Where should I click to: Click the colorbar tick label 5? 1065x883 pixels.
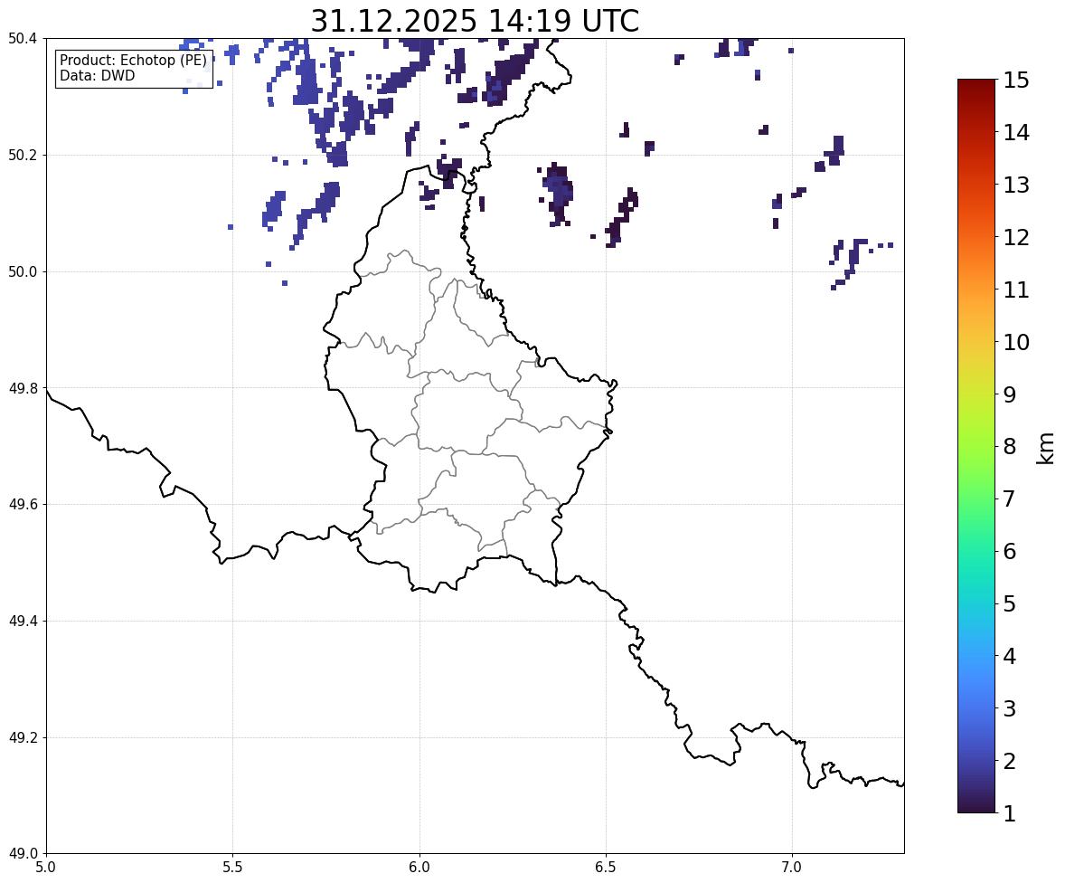pos(1009,603)
